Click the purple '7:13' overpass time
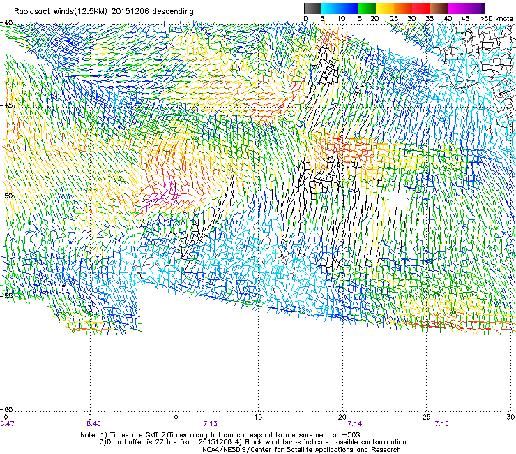This screenshot has width=516, height=454. (x=211, y=424)
